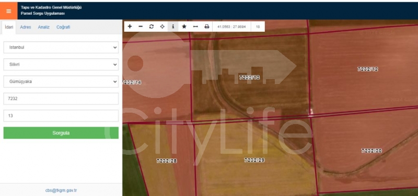Activate the locate crosshair tool
This screenshot has height=196, width=418.
click(162, 27)
